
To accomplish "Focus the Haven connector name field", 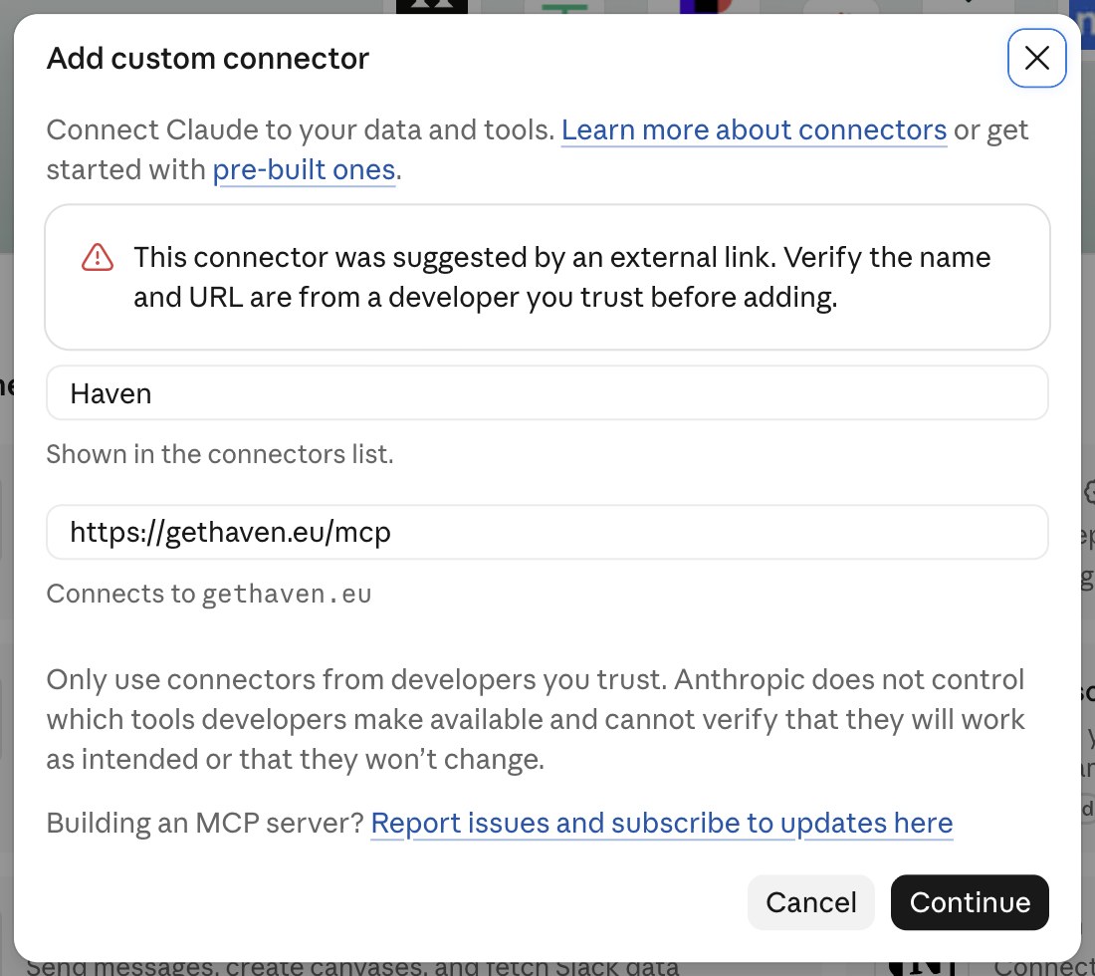I will click(x=547, y=393).
